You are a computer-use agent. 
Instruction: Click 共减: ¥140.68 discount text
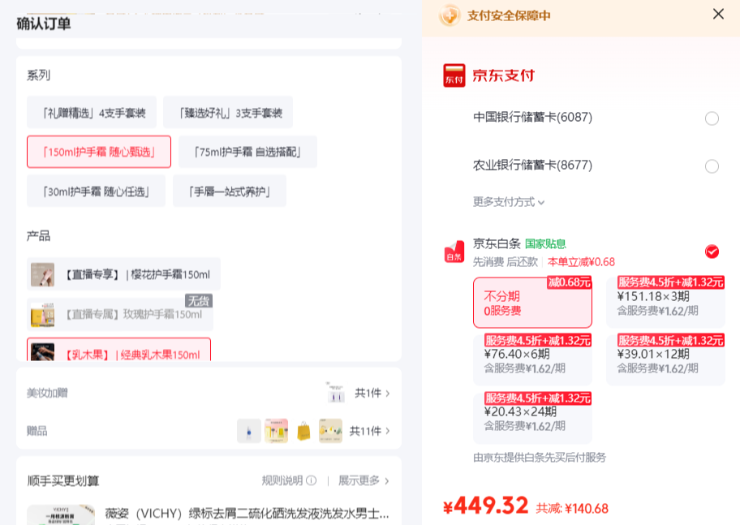click(572, 509)
